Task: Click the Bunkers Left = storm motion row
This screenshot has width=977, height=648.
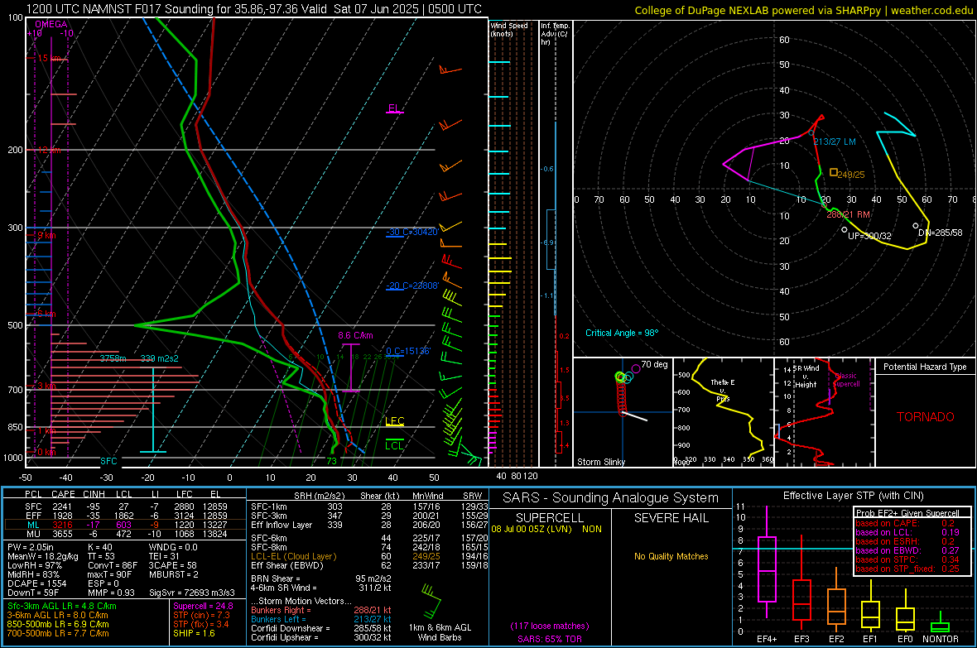Action: tap(321, 619)
